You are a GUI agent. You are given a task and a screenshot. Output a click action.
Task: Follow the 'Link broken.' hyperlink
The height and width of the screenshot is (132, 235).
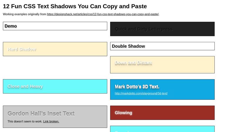click(x=51, y=121)
